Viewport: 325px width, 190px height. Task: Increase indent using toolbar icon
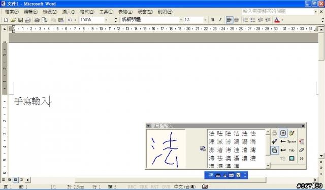[268, 20]
